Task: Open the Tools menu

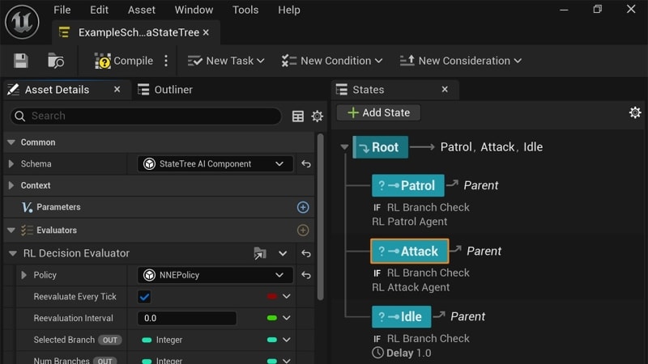Action: (x=245, y=10)
